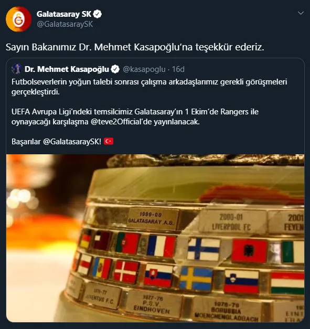Click the verified badge beside Dr. Mehmet Kasapoğlu
310x329 pixels.
click(115, 69)
